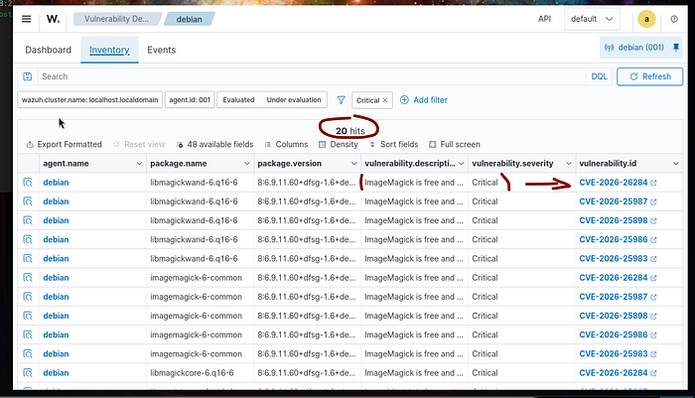Click the 48 available fields button
This screenshot has height=398, width=695.
tap(215, 145)
